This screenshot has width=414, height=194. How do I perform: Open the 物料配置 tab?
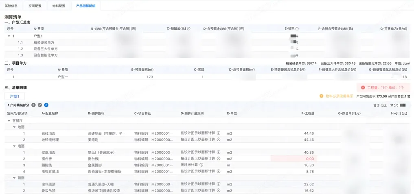click(59, 6)
